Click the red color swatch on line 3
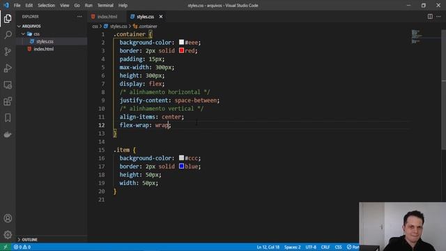The image size is (446, 251). click(181, 50)
